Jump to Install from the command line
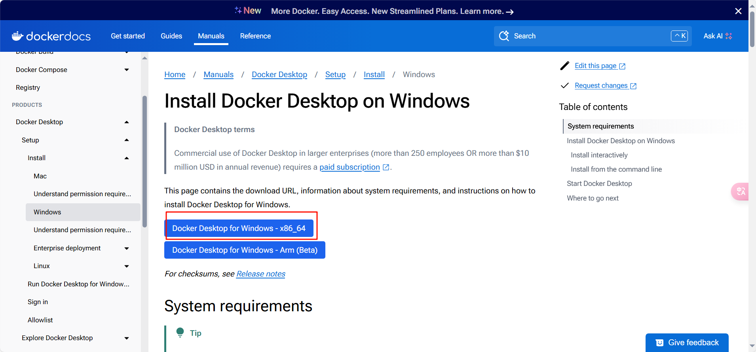This screenshot has height=352, width=756. pos(616,169)
